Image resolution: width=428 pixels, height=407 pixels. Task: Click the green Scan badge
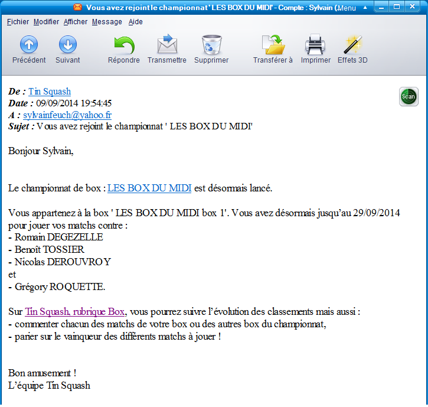pos(409,96)
